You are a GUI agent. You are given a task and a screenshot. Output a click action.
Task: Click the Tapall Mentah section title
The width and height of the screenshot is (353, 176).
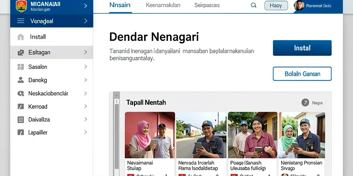click(x=146, y=102)
